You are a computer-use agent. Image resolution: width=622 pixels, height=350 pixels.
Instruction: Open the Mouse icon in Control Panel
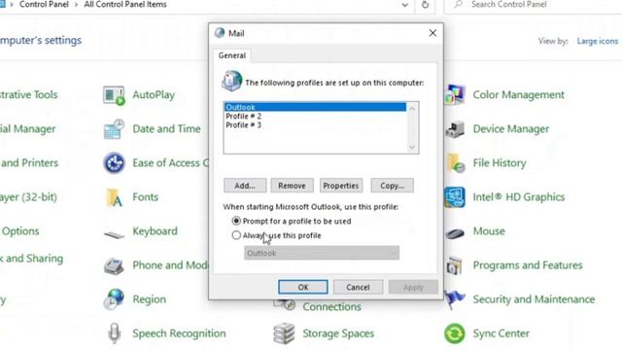tap(455, 232)
